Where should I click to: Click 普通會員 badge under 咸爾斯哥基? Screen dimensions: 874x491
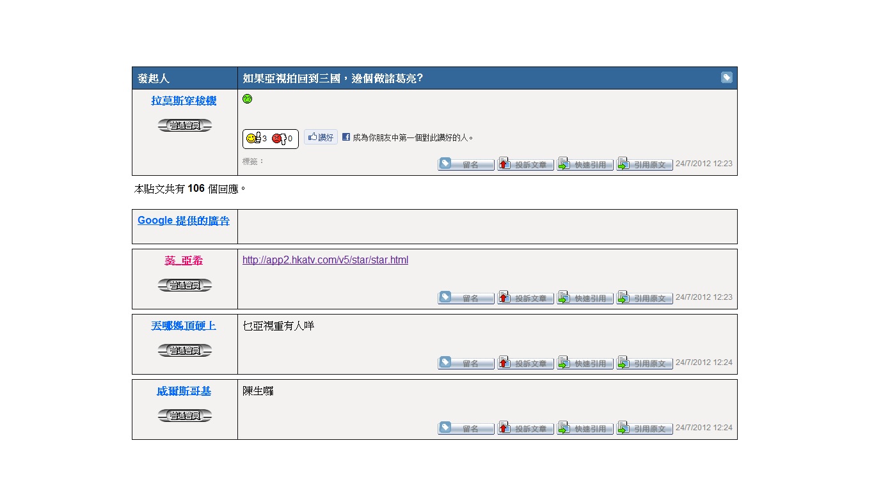coord(184,416)
